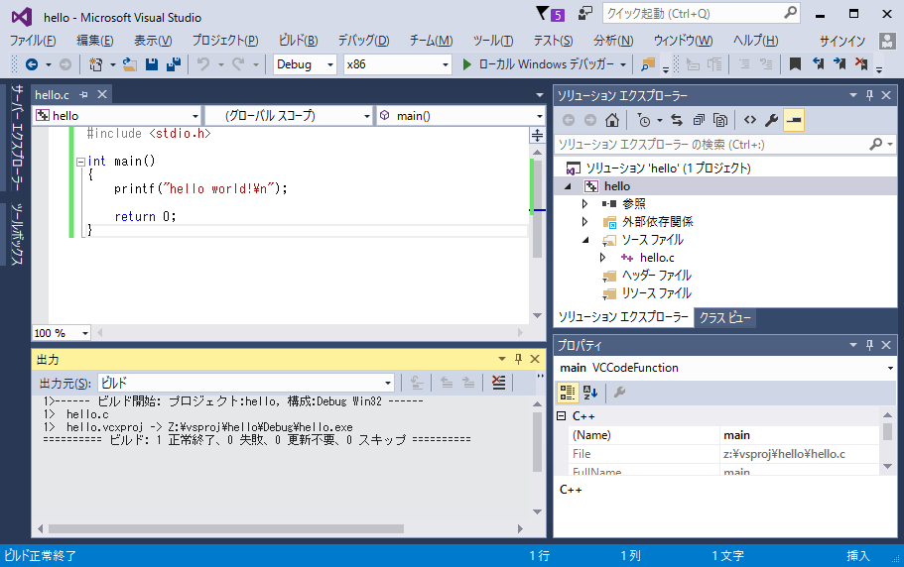904x567 pixels.
Task: Toggle auto-hide pin on the 出力 panel
Action: coord(518,359)
